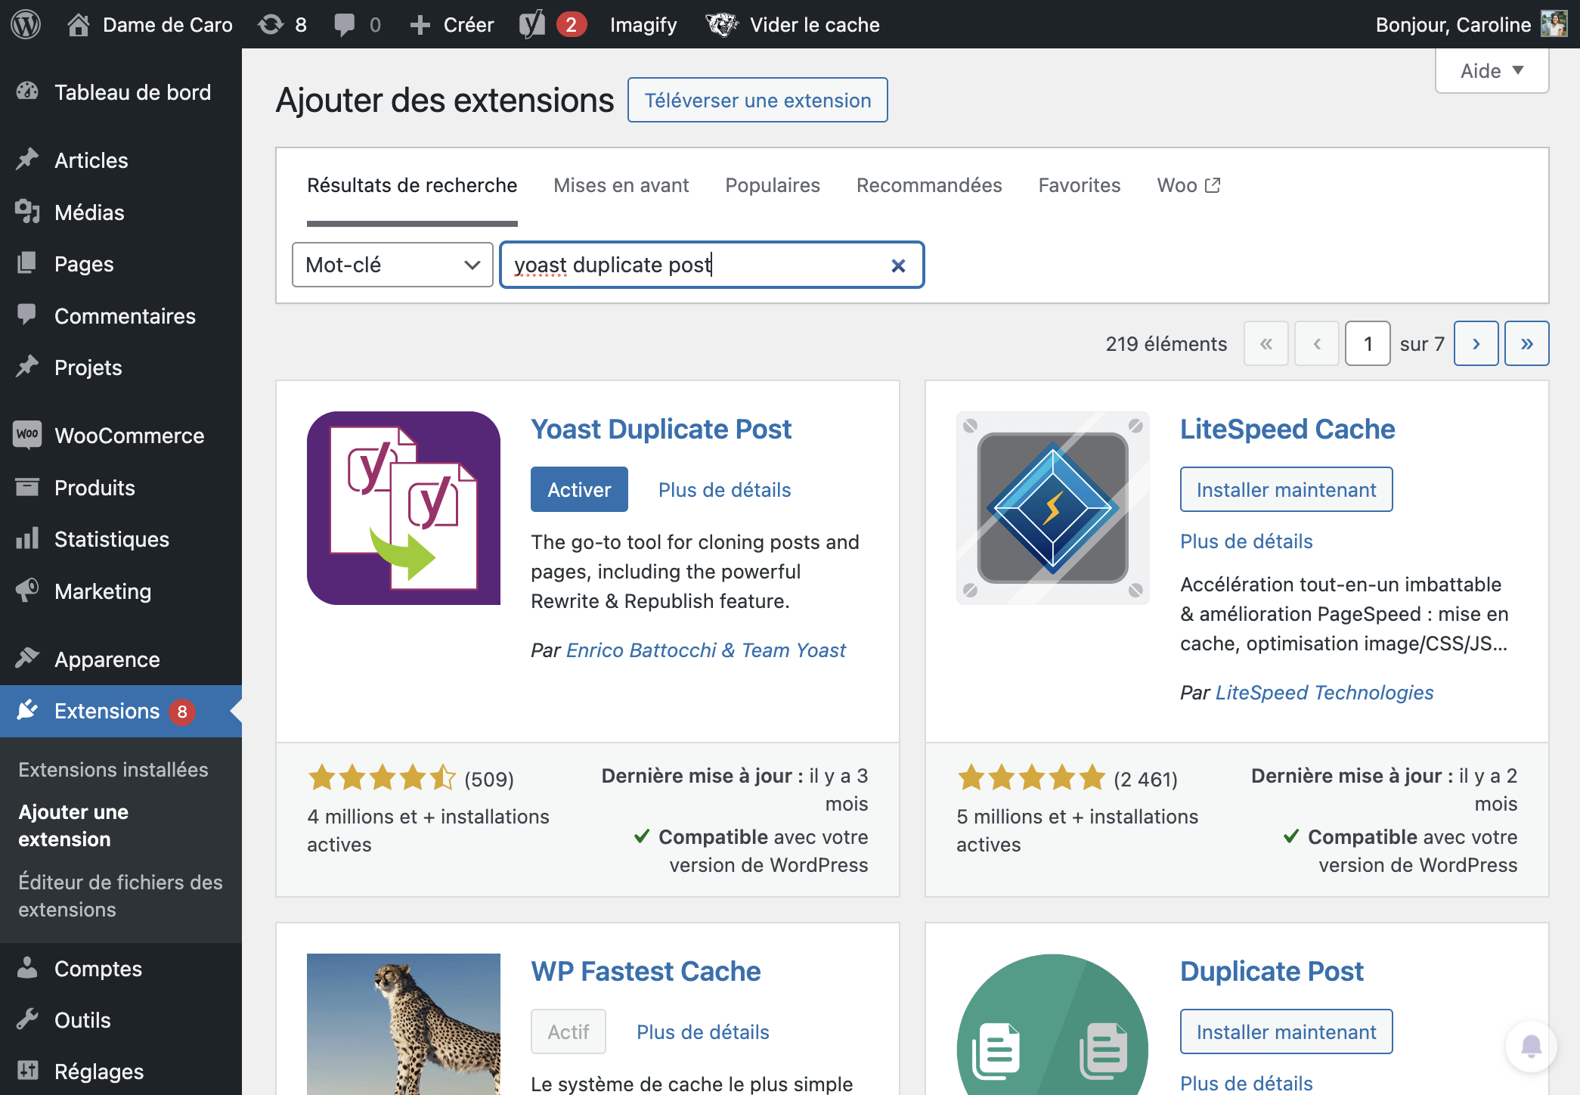This screenshot has height=1095, width=1580.
Task: Switch to the Favorites tab
Action: click(1080, 185)
